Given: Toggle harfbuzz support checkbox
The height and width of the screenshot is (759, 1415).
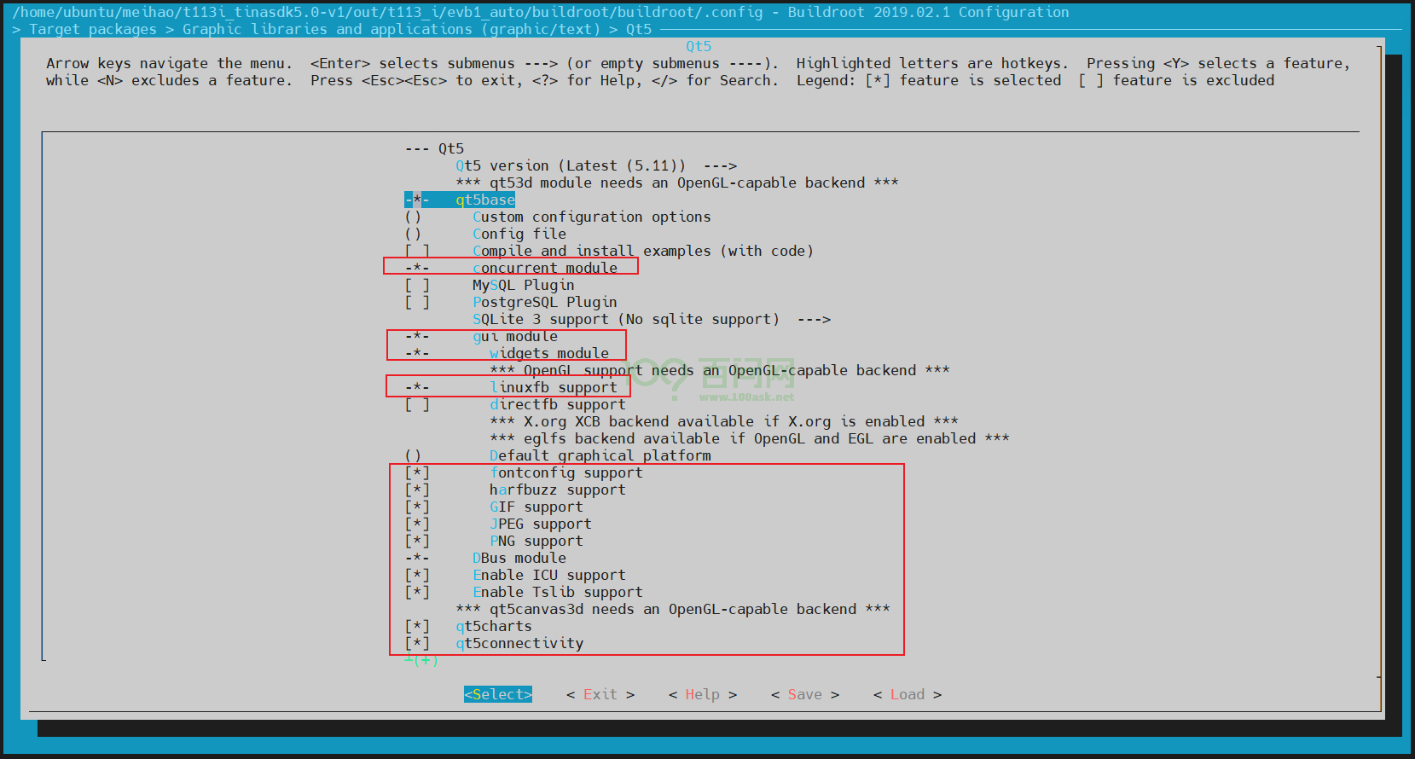Looking at the screenshot, I should click(x=417, y=490).
